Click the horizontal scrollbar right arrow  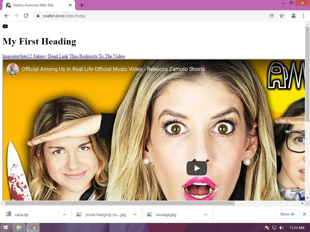tap(302, 203)
